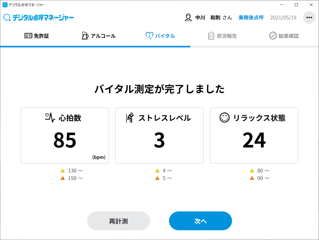Viewport: 319px width, 240px height.
Task: Click the heart pulse vital tab icon
Action: coord(149,36)
